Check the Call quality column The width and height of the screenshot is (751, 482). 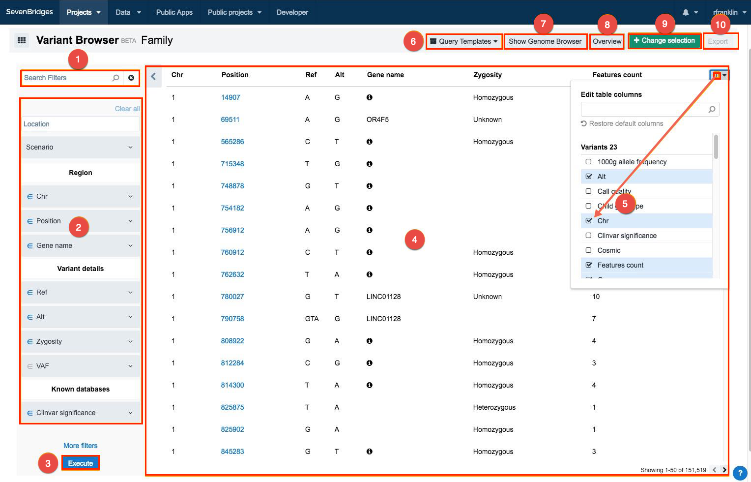coord(588,191)
